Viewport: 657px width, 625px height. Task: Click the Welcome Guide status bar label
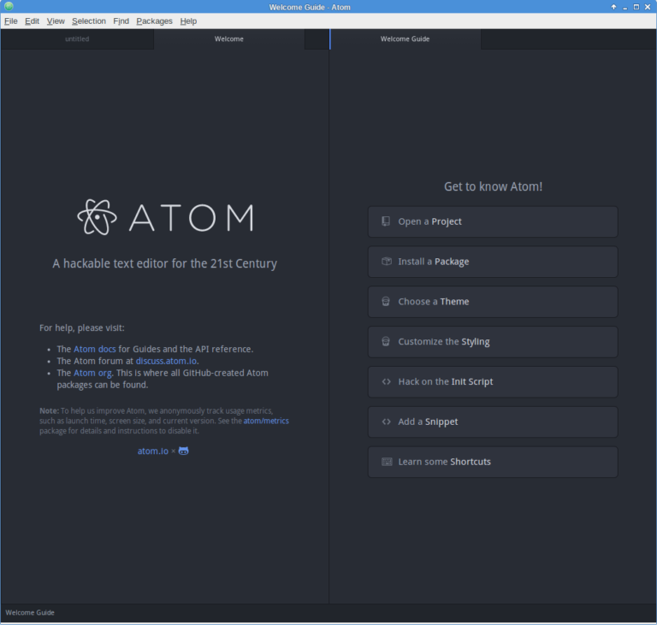point(30,612)
